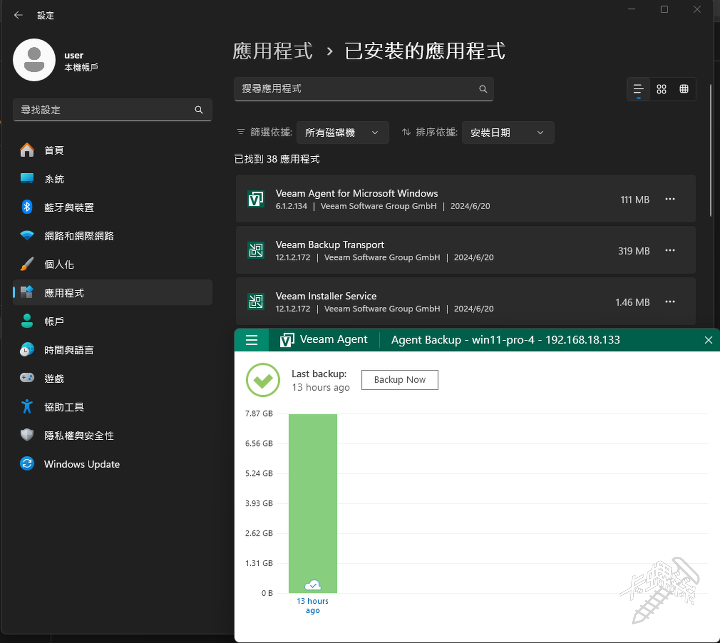Screen dimensions: 720x643
Task: Click the Backup Now button
Action: pyautogui.click(x=399, y=380)
